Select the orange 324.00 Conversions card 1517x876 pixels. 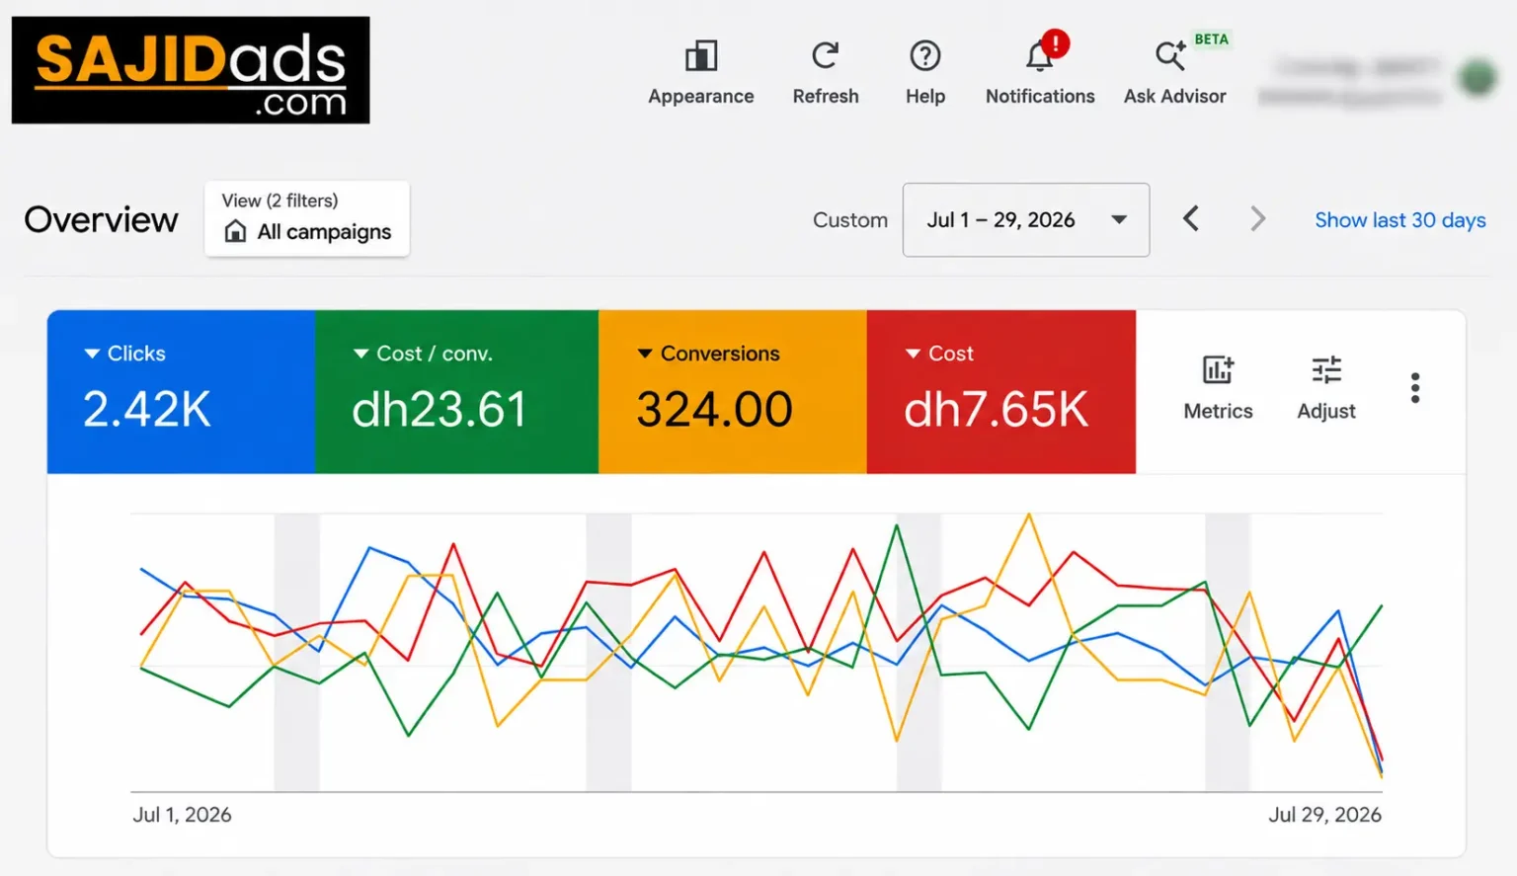(x=733, y=392)
